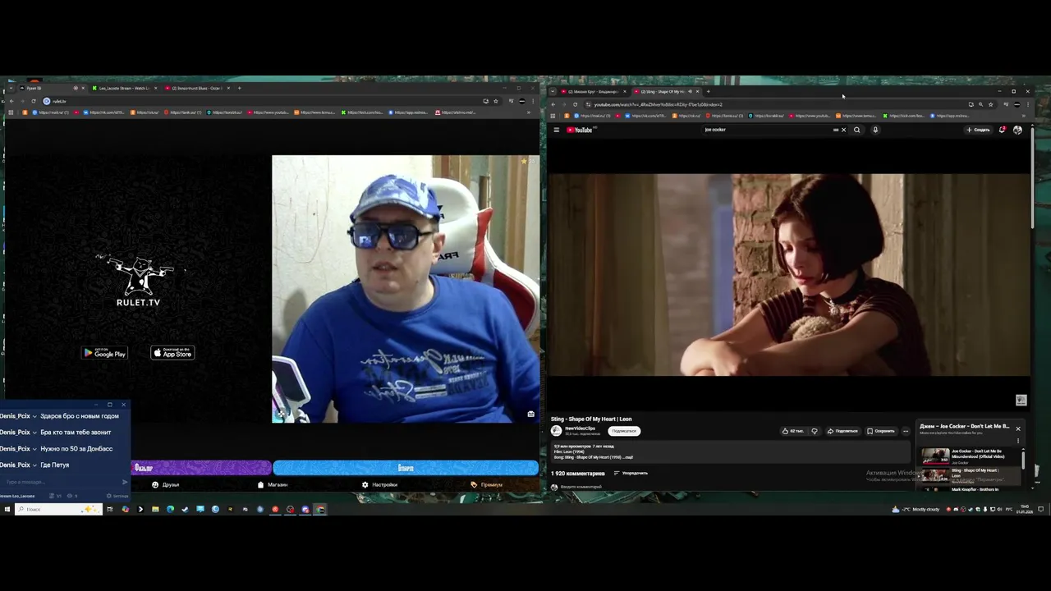Click the webcam gift icon corner
The height and width of the screenshot is (591, 1051).
point(530,414)
